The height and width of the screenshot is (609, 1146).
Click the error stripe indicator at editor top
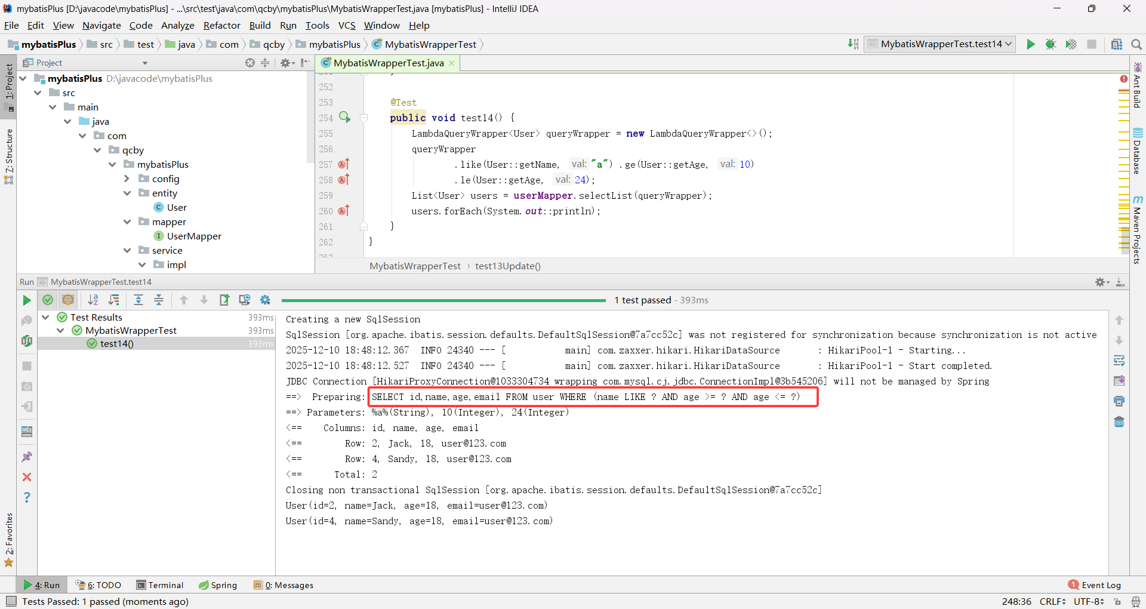pos(1123,79)
